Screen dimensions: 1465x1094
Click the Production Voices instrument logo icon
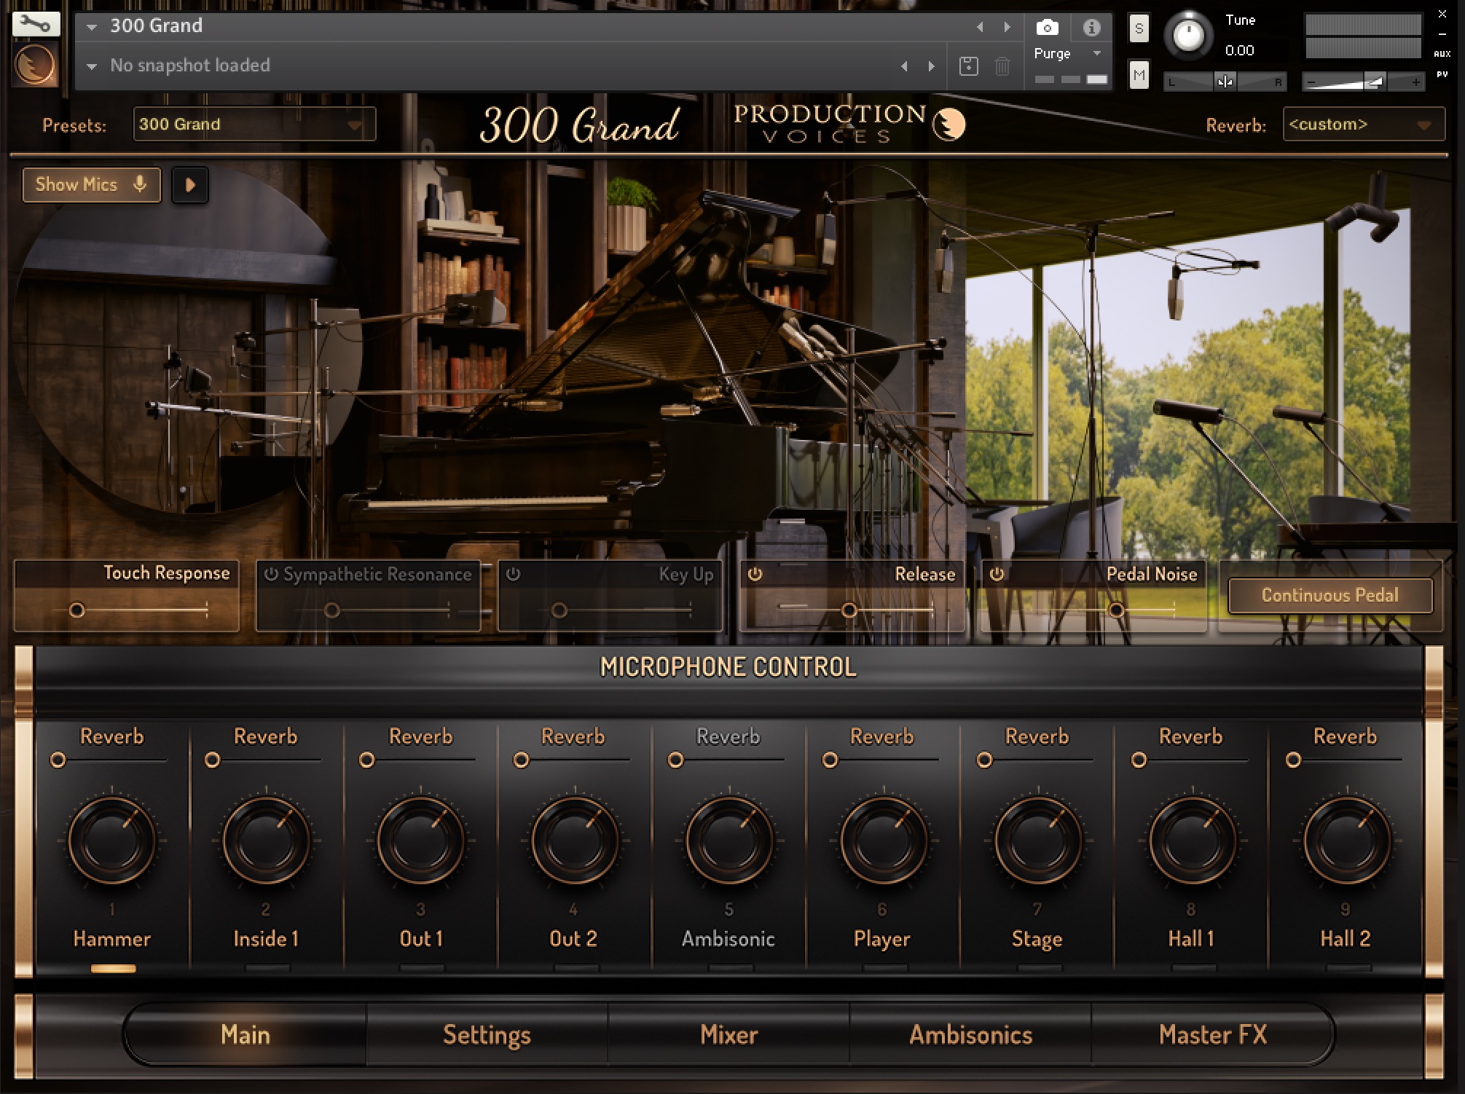pos(36,64)
